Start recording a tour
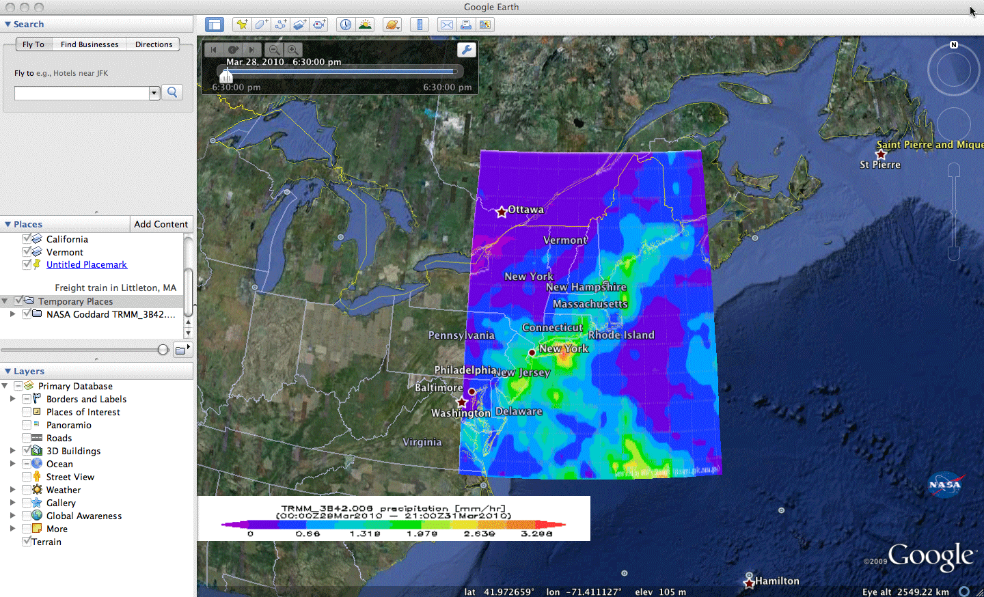The height and width of the screenshot is (597, 984). (319, 24)
